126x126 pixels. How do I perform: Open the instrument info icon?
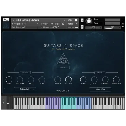[76, 20]
